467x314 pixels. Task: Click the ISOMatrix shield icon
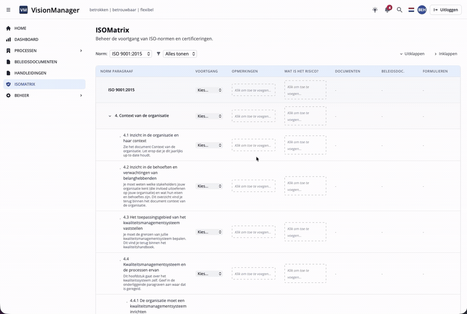8,84
